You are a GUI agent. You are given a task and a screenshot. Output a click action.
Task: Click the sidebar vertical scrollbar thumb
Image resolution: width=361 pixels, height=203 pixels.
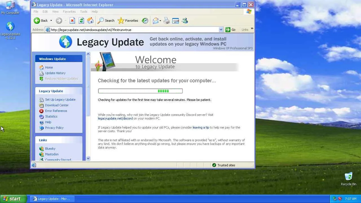88,86
